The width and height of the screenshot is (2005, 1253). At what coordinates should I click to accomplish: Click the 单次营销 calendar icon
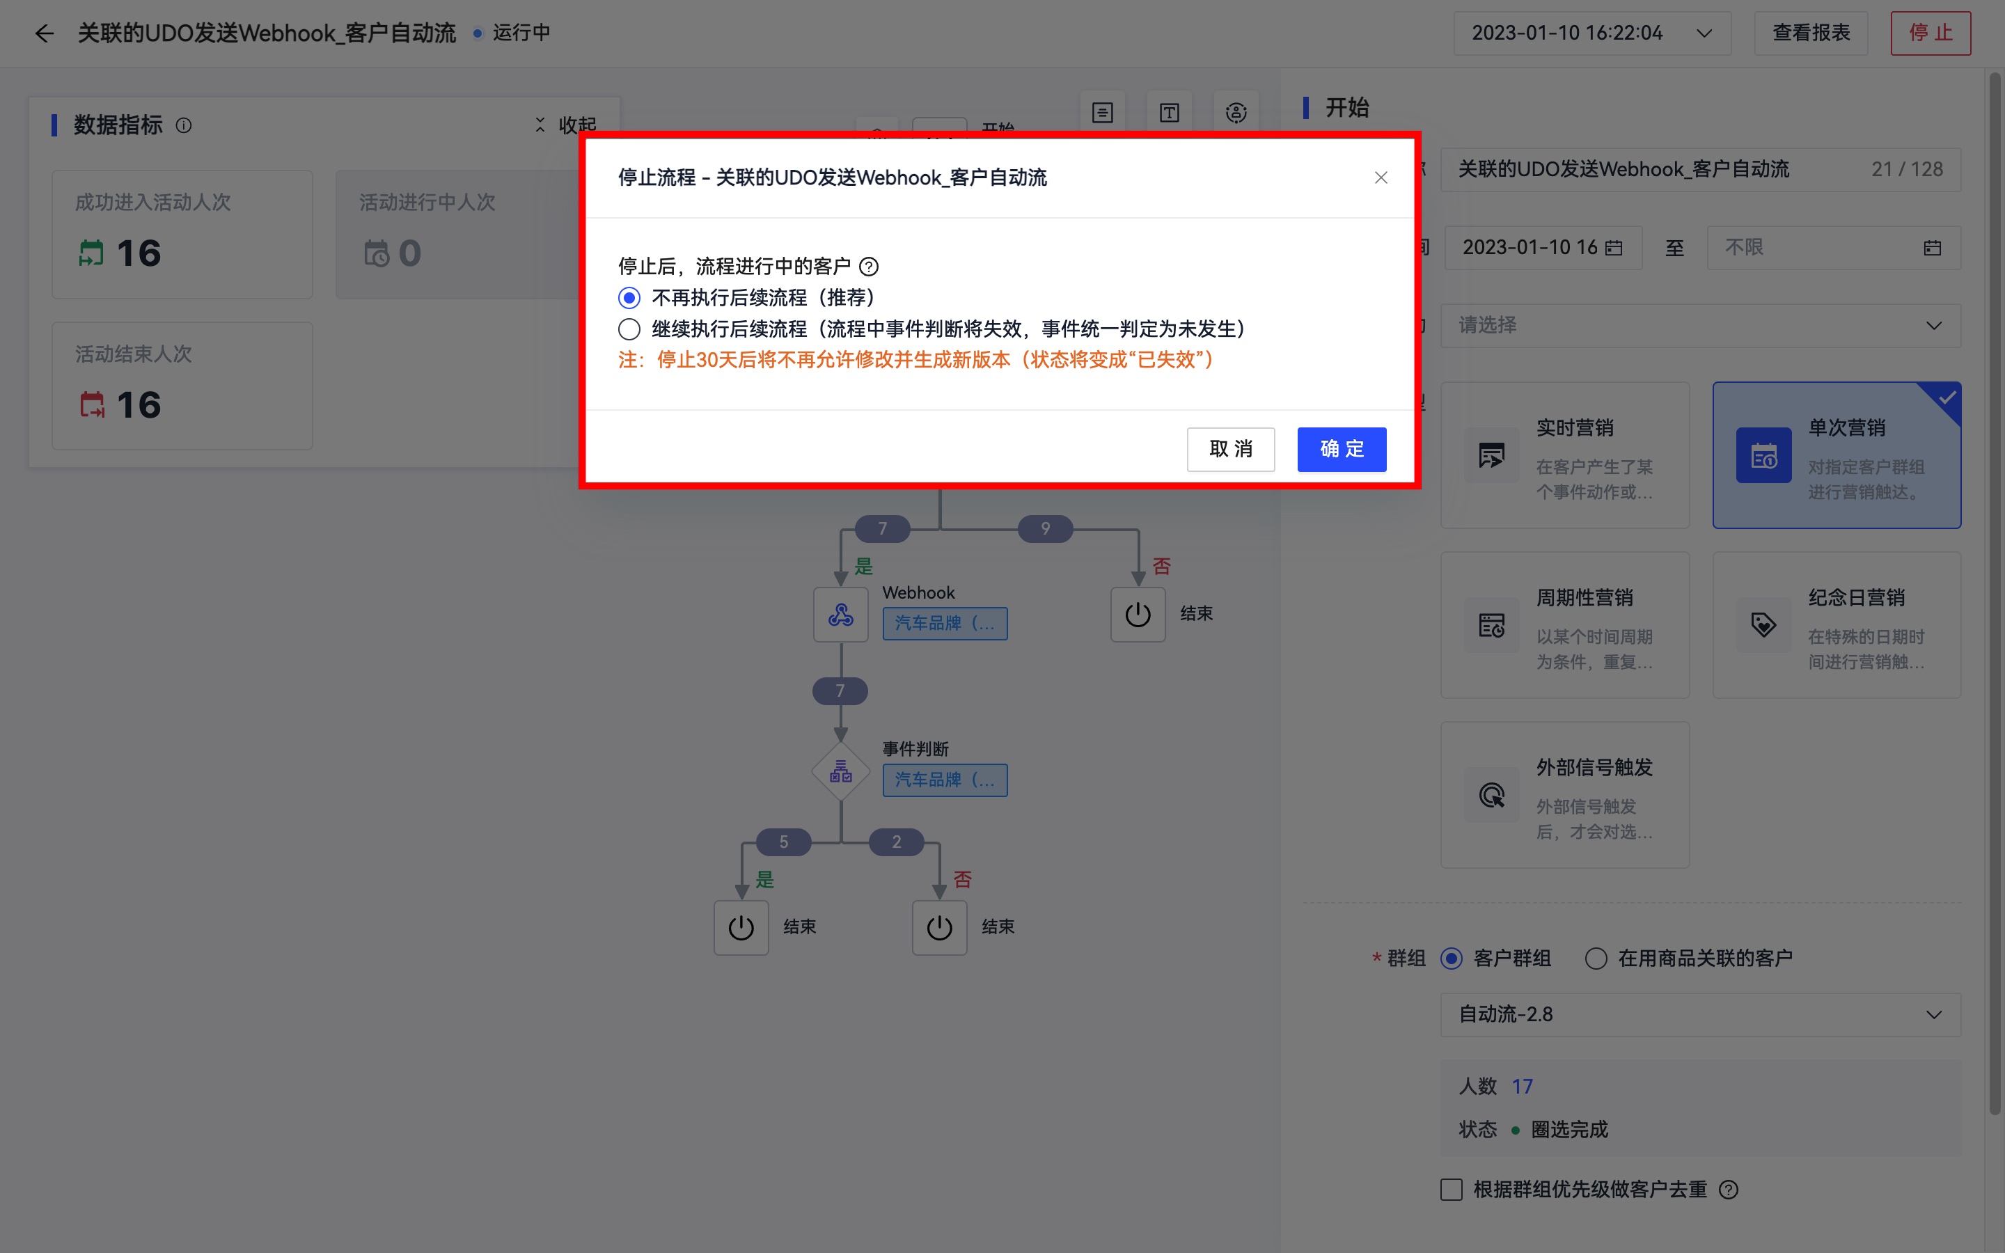coord(1763,455)
